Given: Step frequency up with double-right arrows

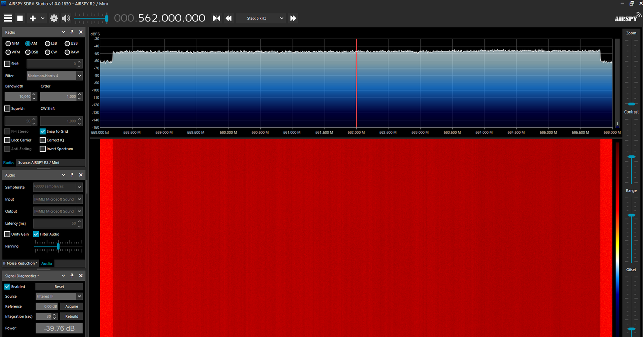Looking at the screenshot, I should [x=293, y=18].
